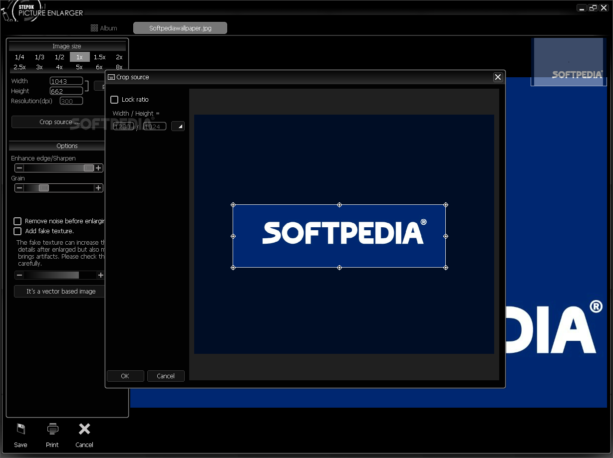Click the top-left crop handle
This screenshot has width=613, height=458.
(x=233, y=205)
